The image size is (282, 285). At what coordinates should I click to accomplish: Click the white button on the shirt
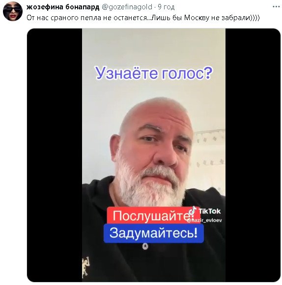(145, 246)
